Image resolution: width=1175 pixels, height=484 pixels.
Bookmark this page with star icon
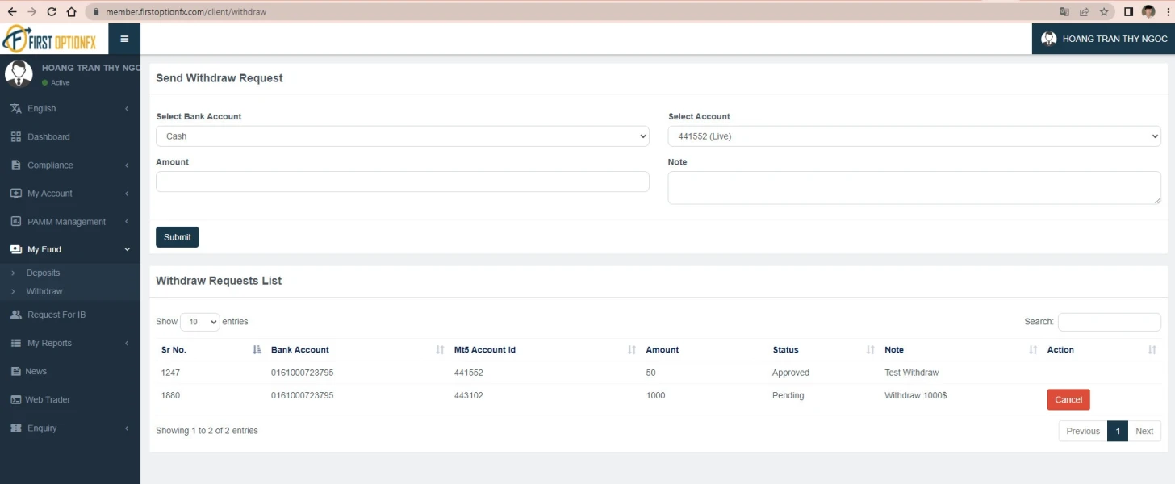1104,12
